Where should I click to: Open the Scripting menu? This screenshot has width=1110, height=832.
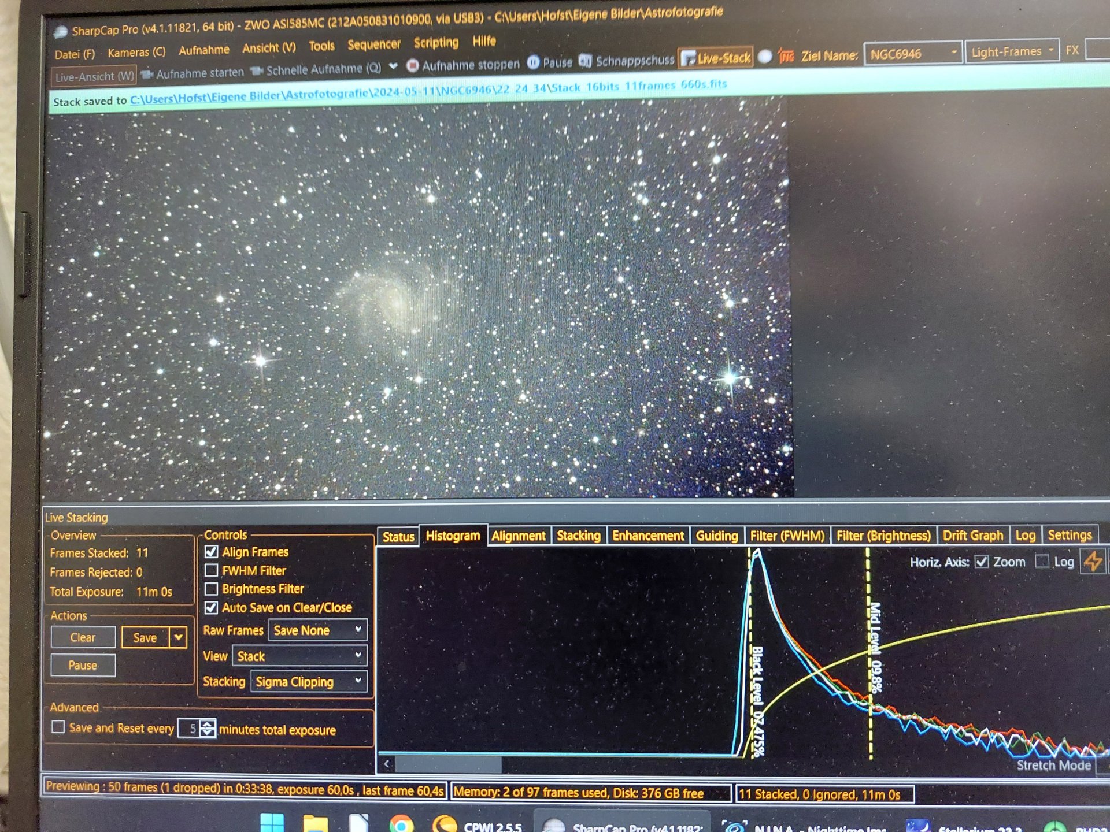(436, 42)
